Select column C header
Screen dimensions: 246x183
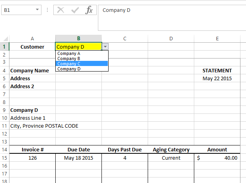point(125,38)
